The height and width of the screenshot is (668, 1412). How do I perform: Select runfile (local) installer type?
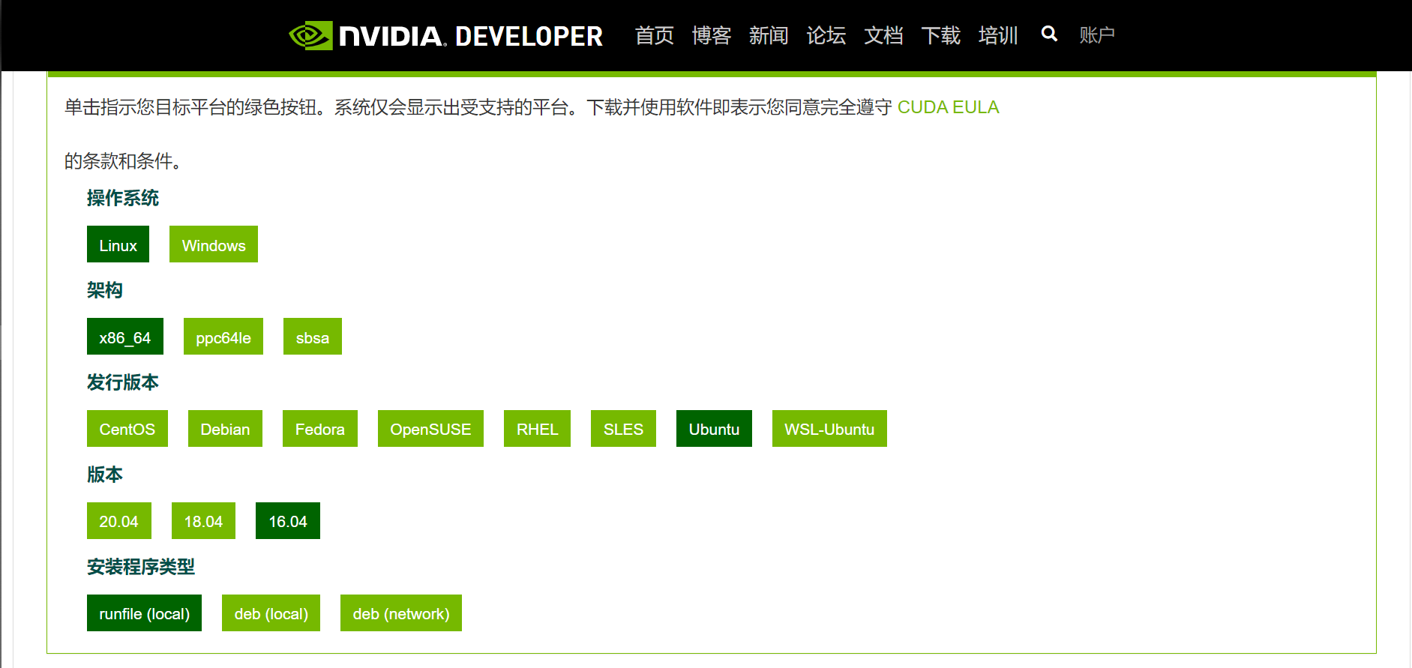[144, 613]
